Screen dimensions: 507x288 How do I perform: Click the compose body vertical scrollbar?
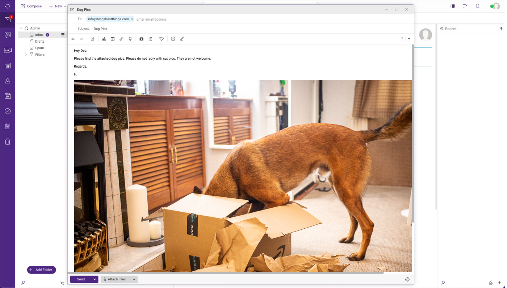pos(412,134)
